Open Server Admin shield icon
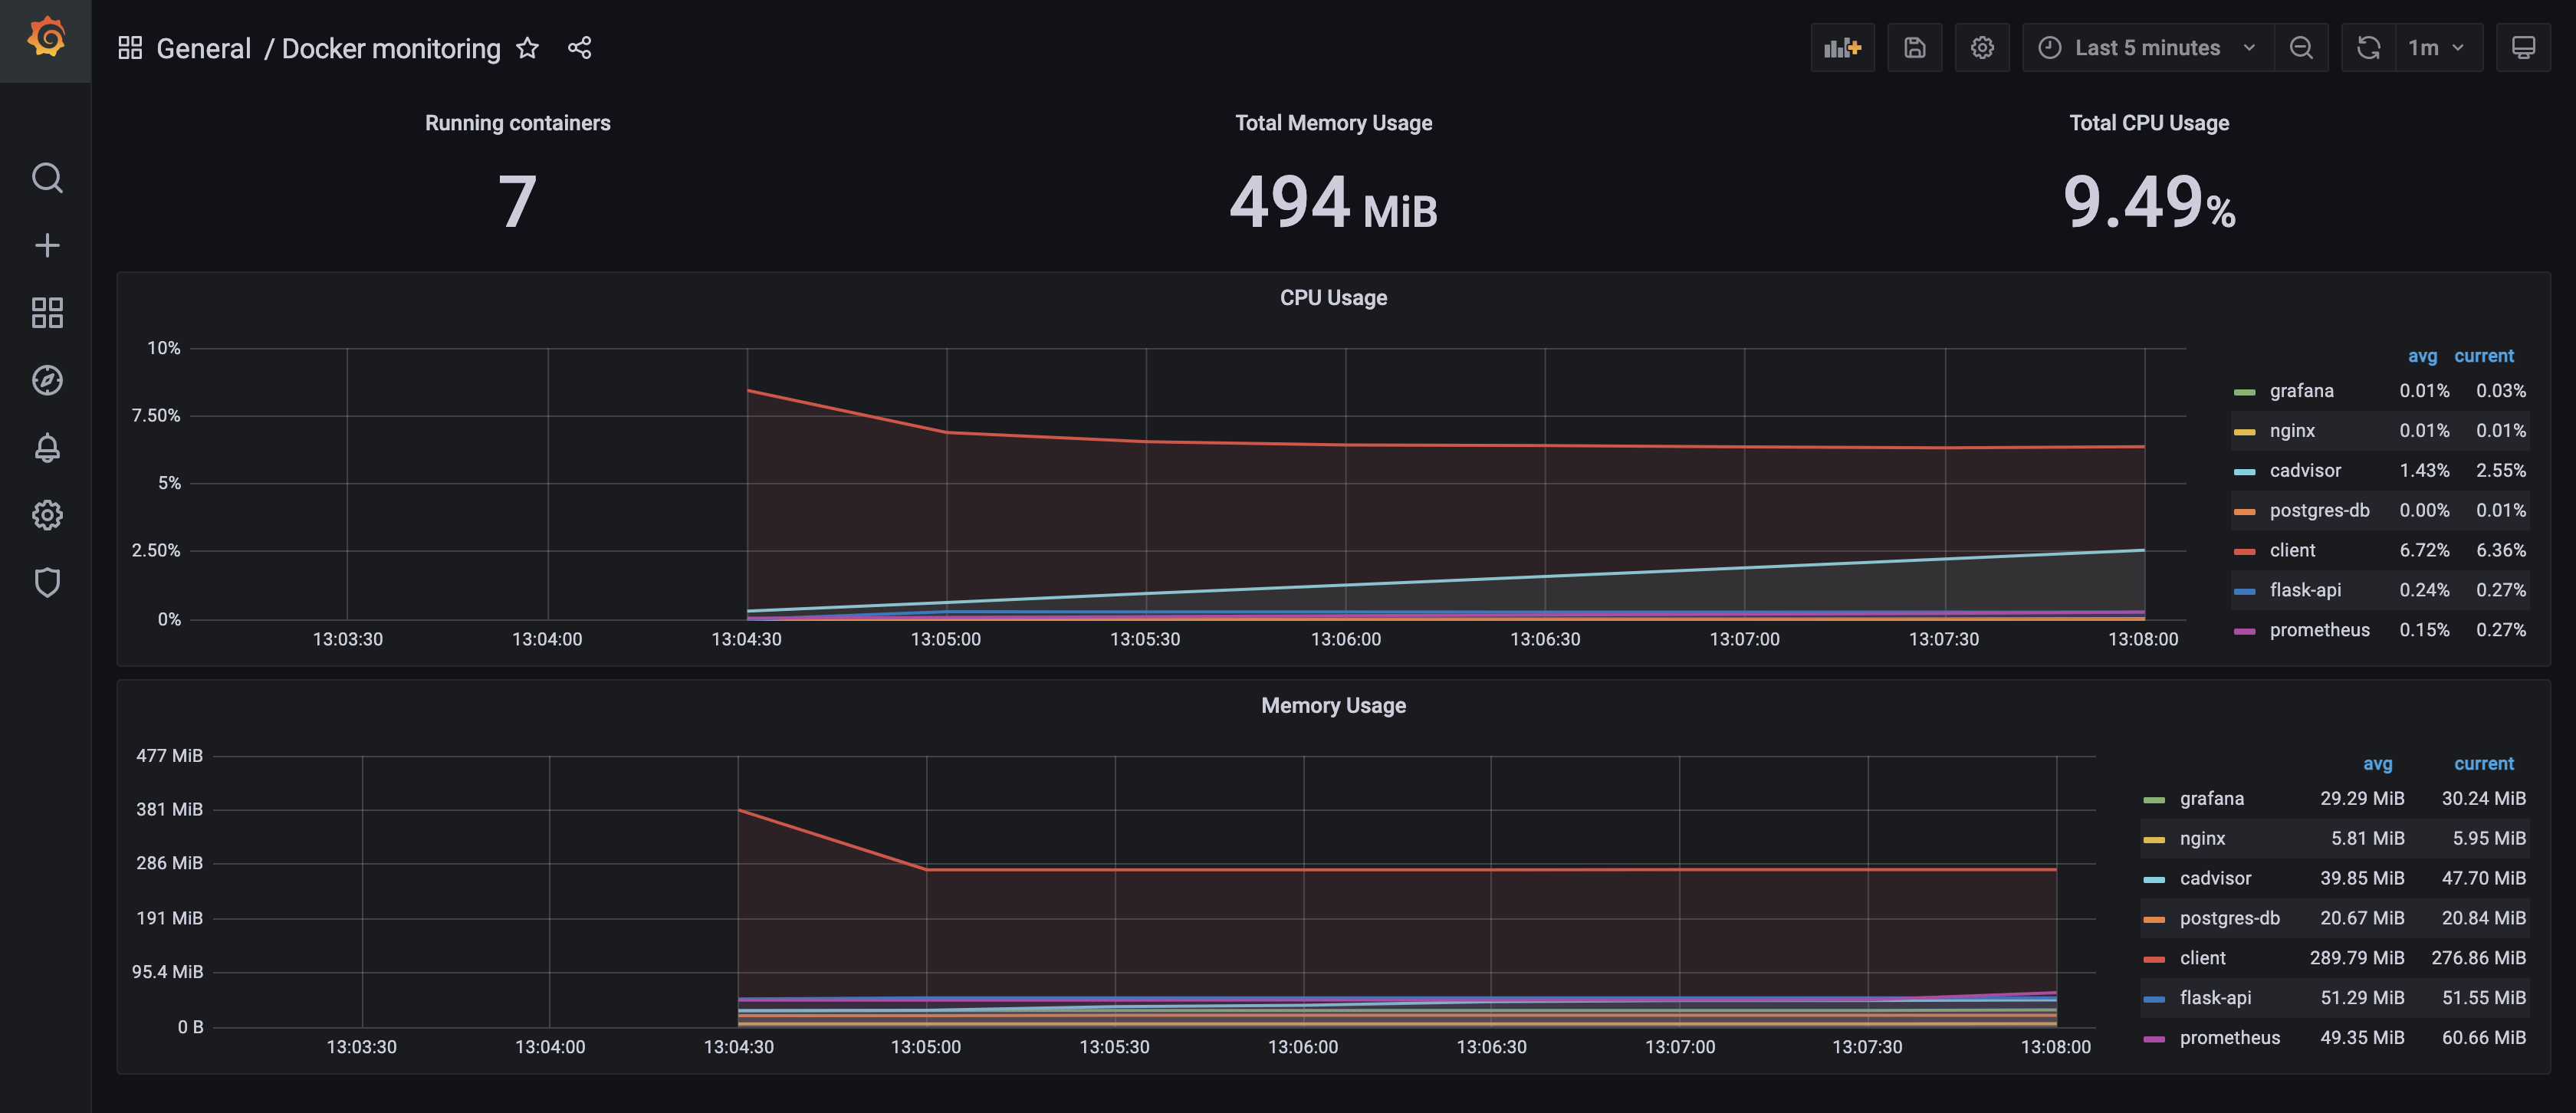Image resolution: width=2576 pixels, height=1113 pixels. pos(47,582)
